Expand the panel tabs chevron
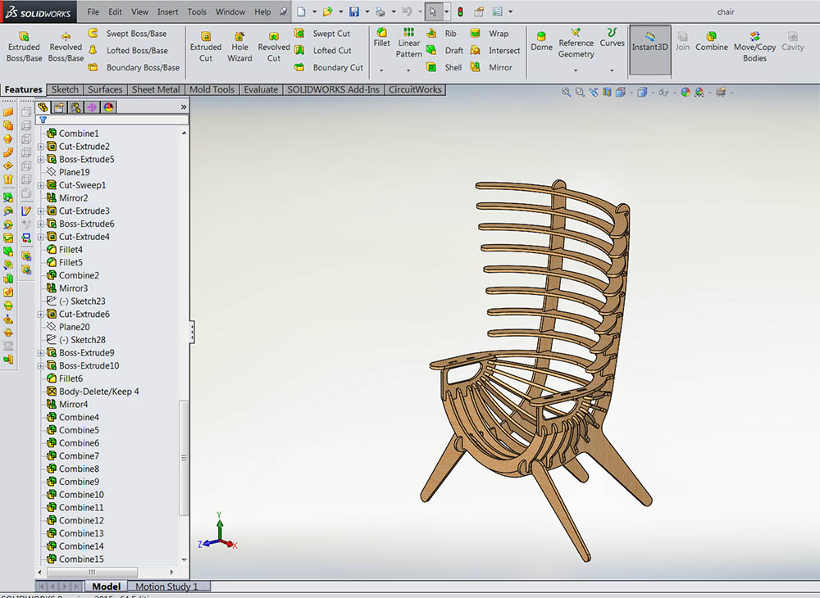The width and height of the screenshot is (820, 598). tap(184, 107)
